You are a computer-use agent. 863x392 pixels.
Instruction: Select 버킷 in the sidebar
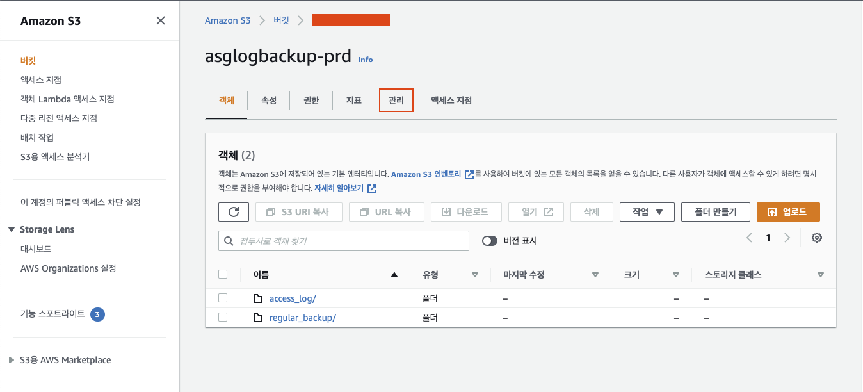[x=28, y=61]
